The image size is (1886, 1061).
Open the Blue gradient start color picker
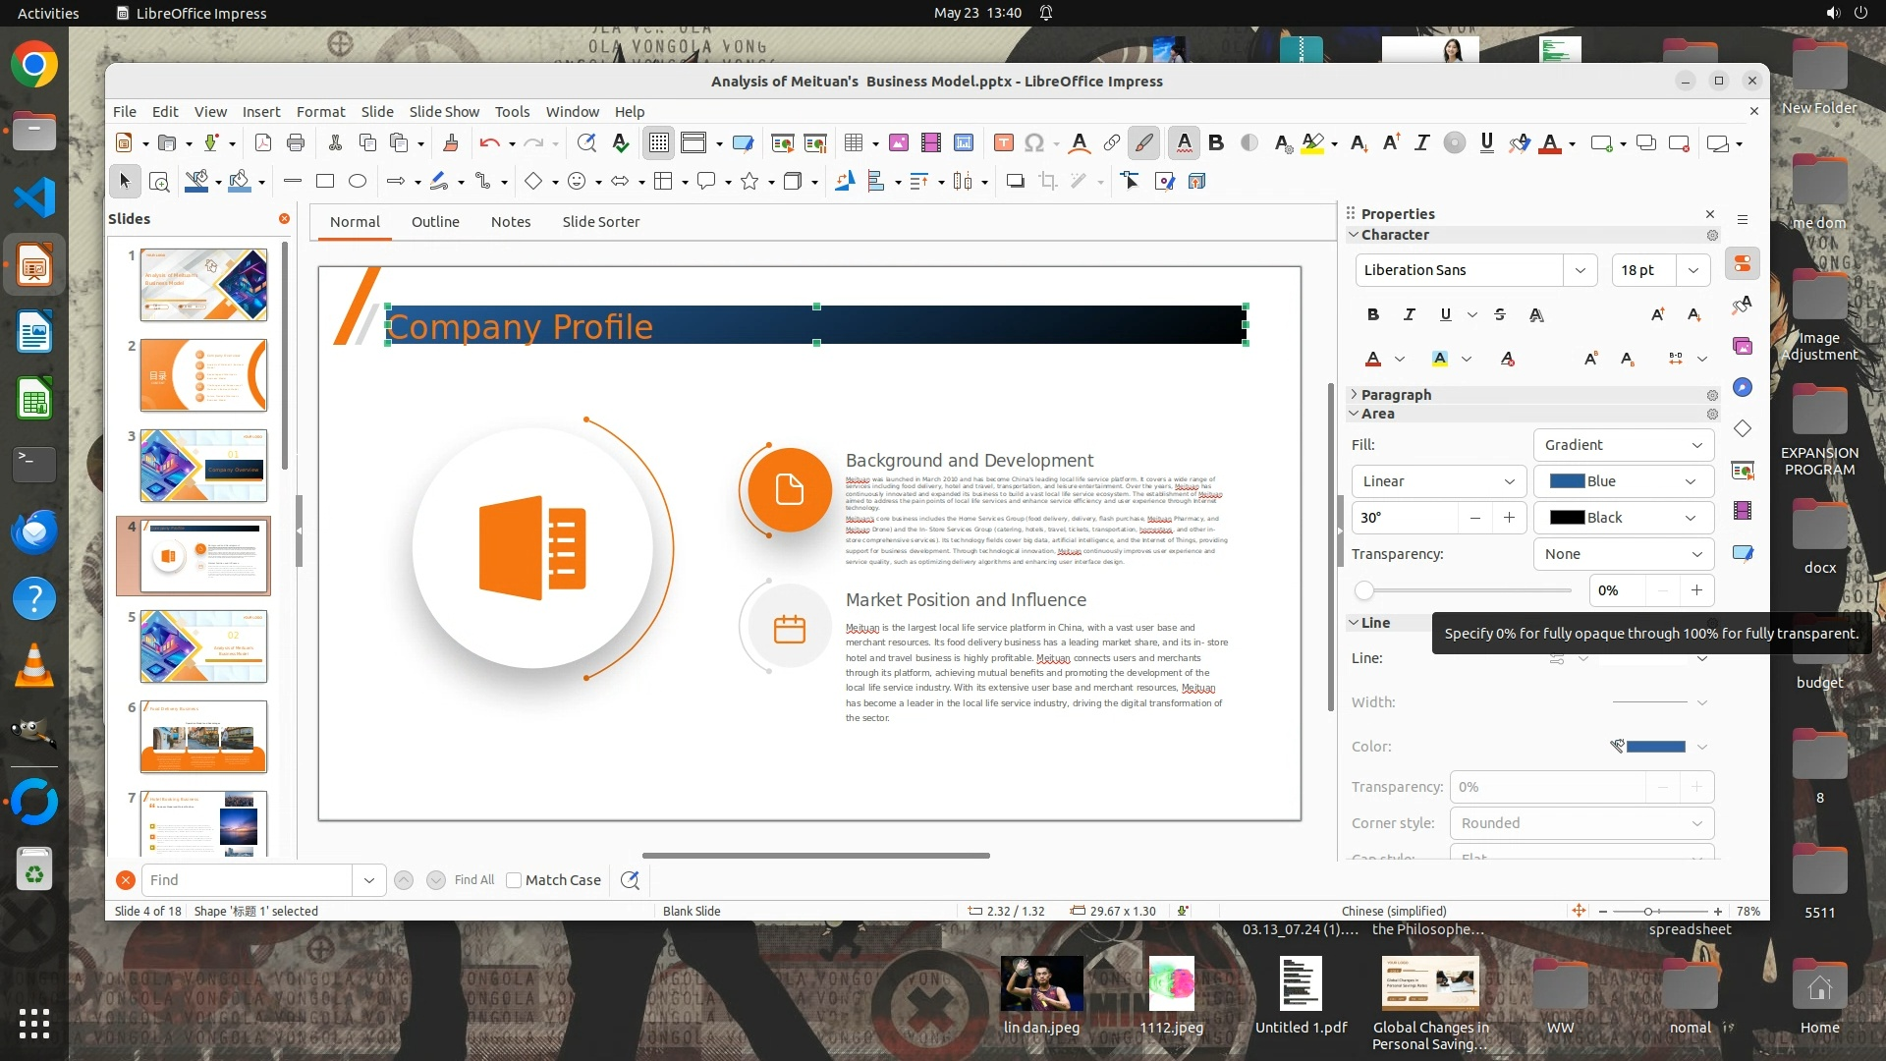[x=1623, y=481]
